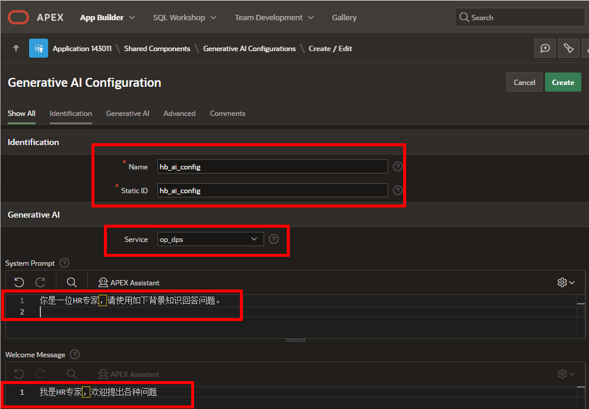Open settings gear in System Prompt editor

pyautogui.click(x=566, y=282)
